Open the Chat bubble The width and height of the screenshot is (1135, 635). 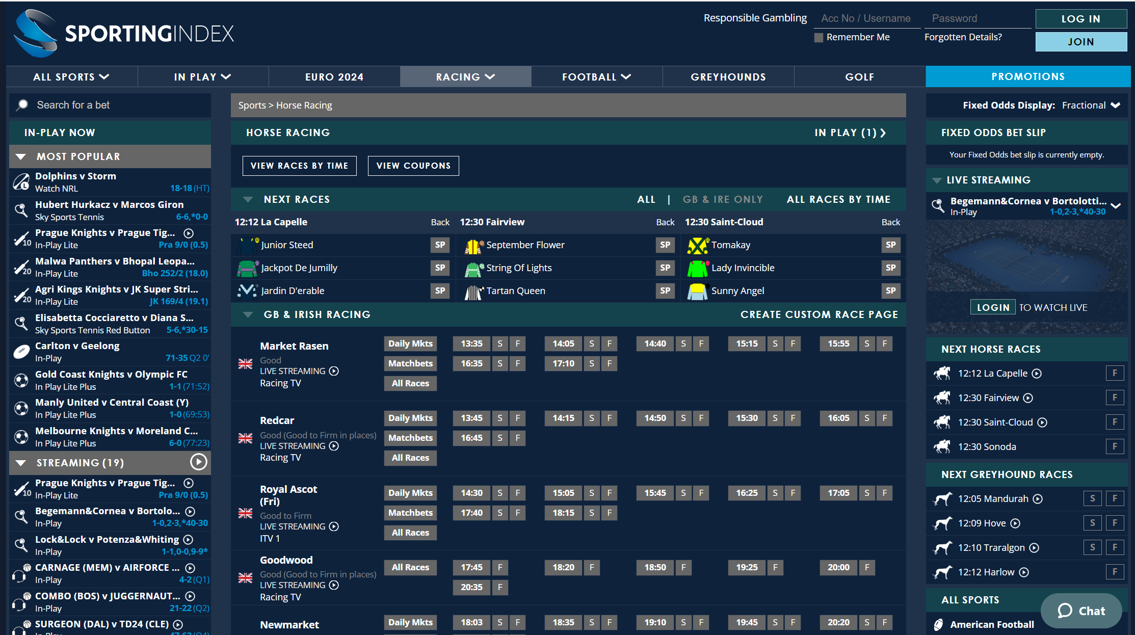pyautogui.click(x=1081, y=611)
